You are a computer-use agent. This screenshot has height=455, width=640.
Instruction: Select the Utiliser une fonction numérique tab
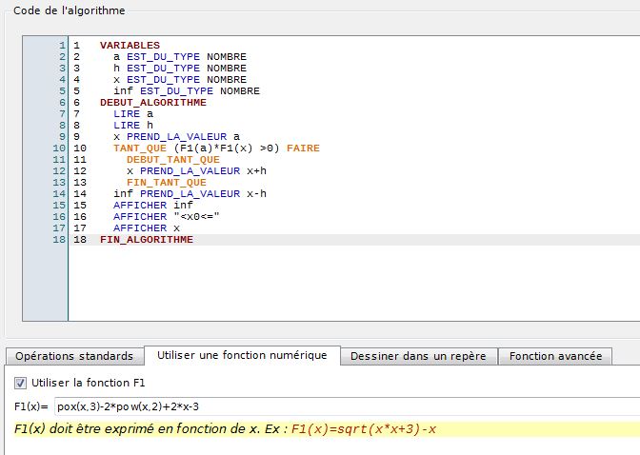click(x=242, y=355)
